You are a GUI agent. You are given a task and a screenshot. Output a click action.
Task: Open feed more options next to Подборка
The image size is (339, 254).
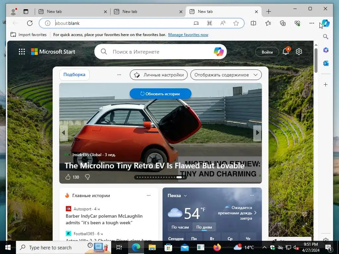[x=119, y=75]
